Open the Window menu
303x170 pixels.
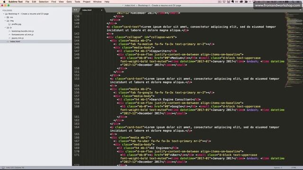point(97,2)
